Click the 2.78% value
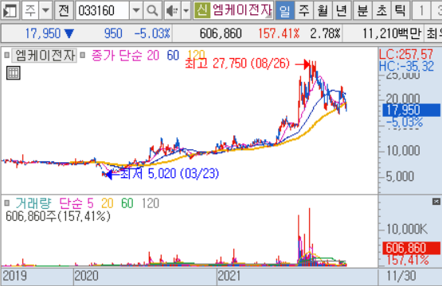This screenshot has width=442, height=286. click(x=325, y=33)
